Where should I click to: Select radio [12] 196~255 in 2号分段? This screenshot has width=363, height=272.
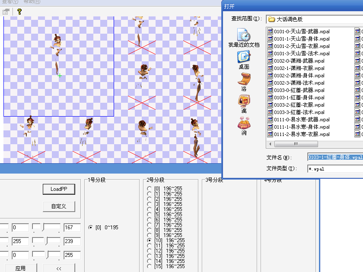150,251
